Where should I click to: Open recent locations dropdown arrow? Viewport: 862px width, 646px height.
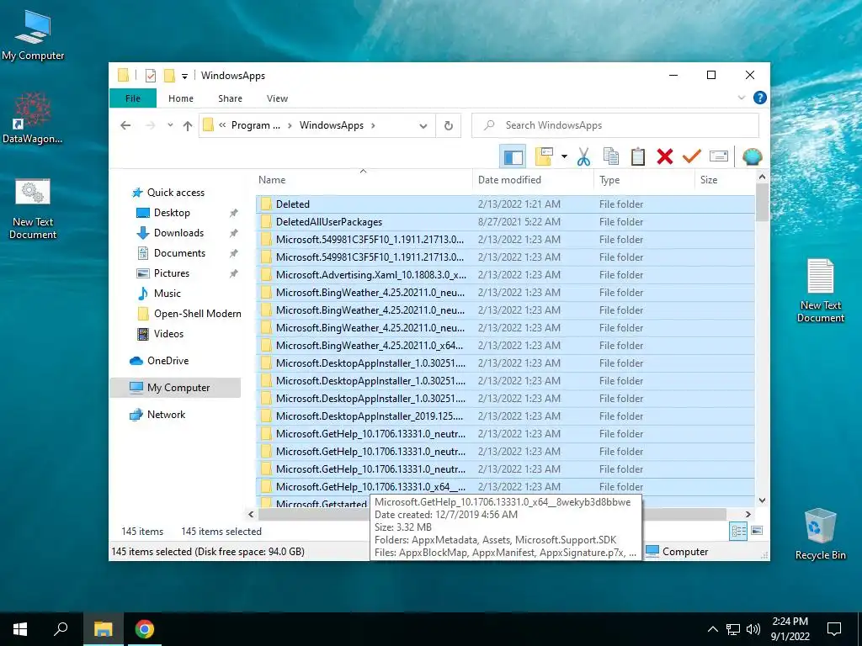170,125
